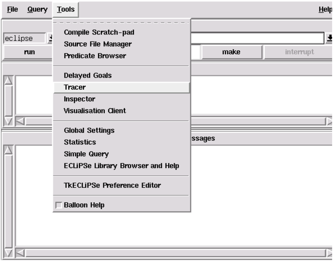Enable the Balloon Help checkbox

tap(59, 205)
